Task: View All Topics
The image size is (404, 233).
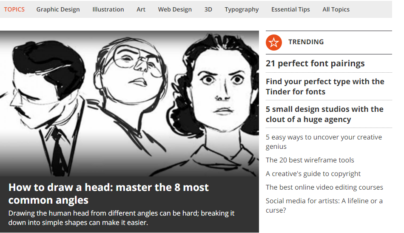Action: tap(336, 9)
